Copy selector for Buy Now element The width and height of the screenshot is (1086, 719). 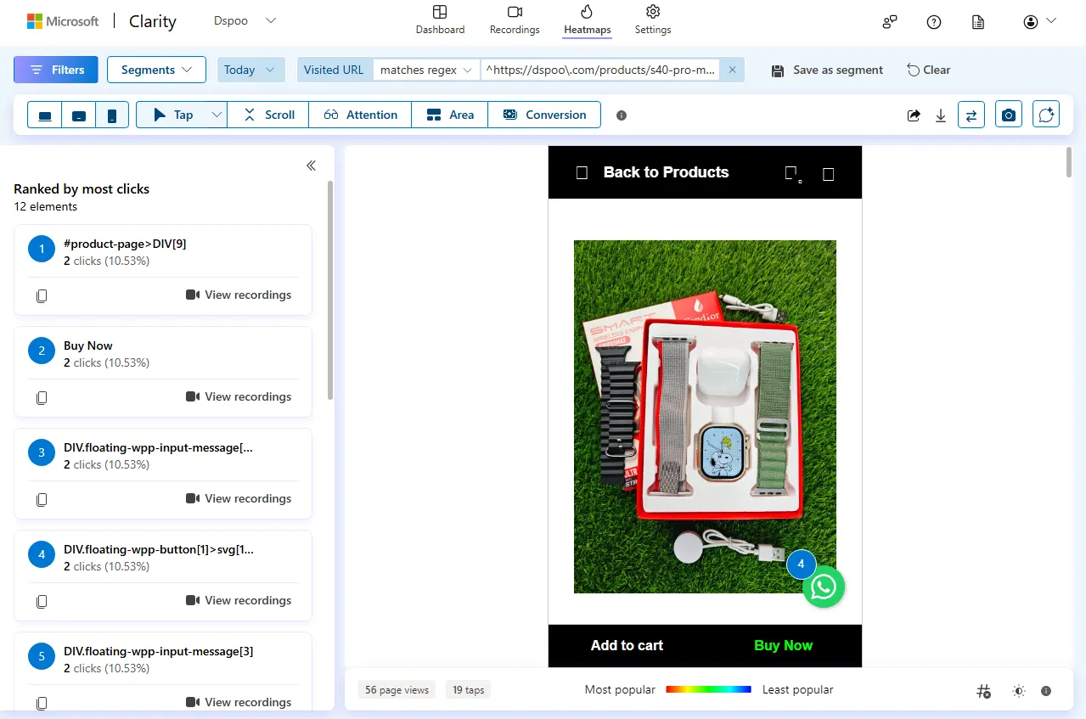(x=42, y=397)
